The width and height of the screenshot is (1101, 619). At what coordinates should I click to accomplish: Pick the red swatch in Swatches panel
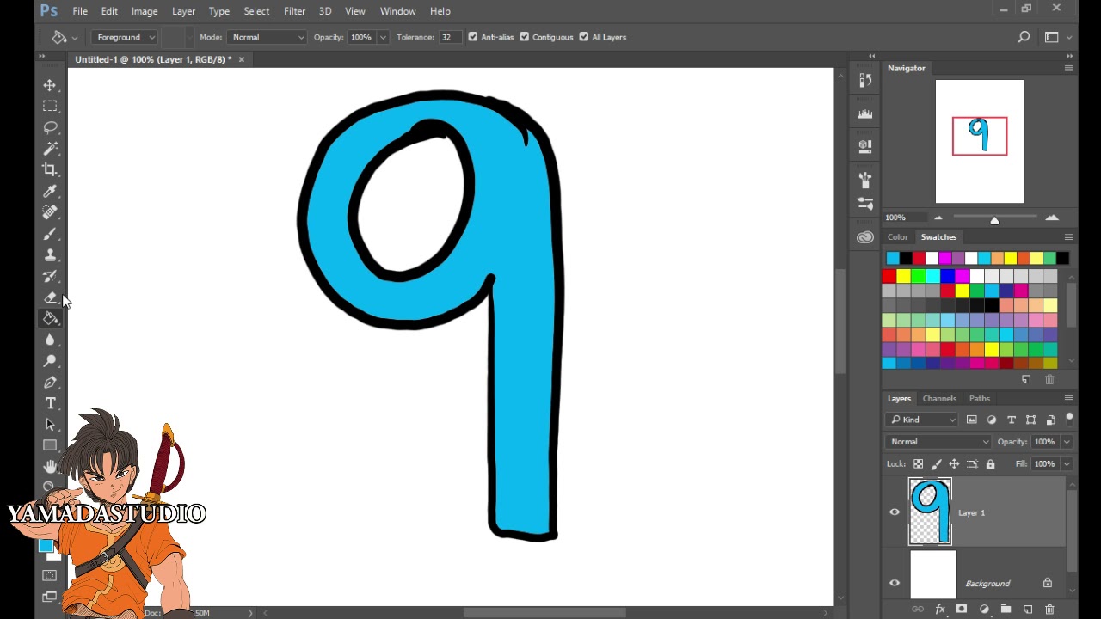click(888, 275)
